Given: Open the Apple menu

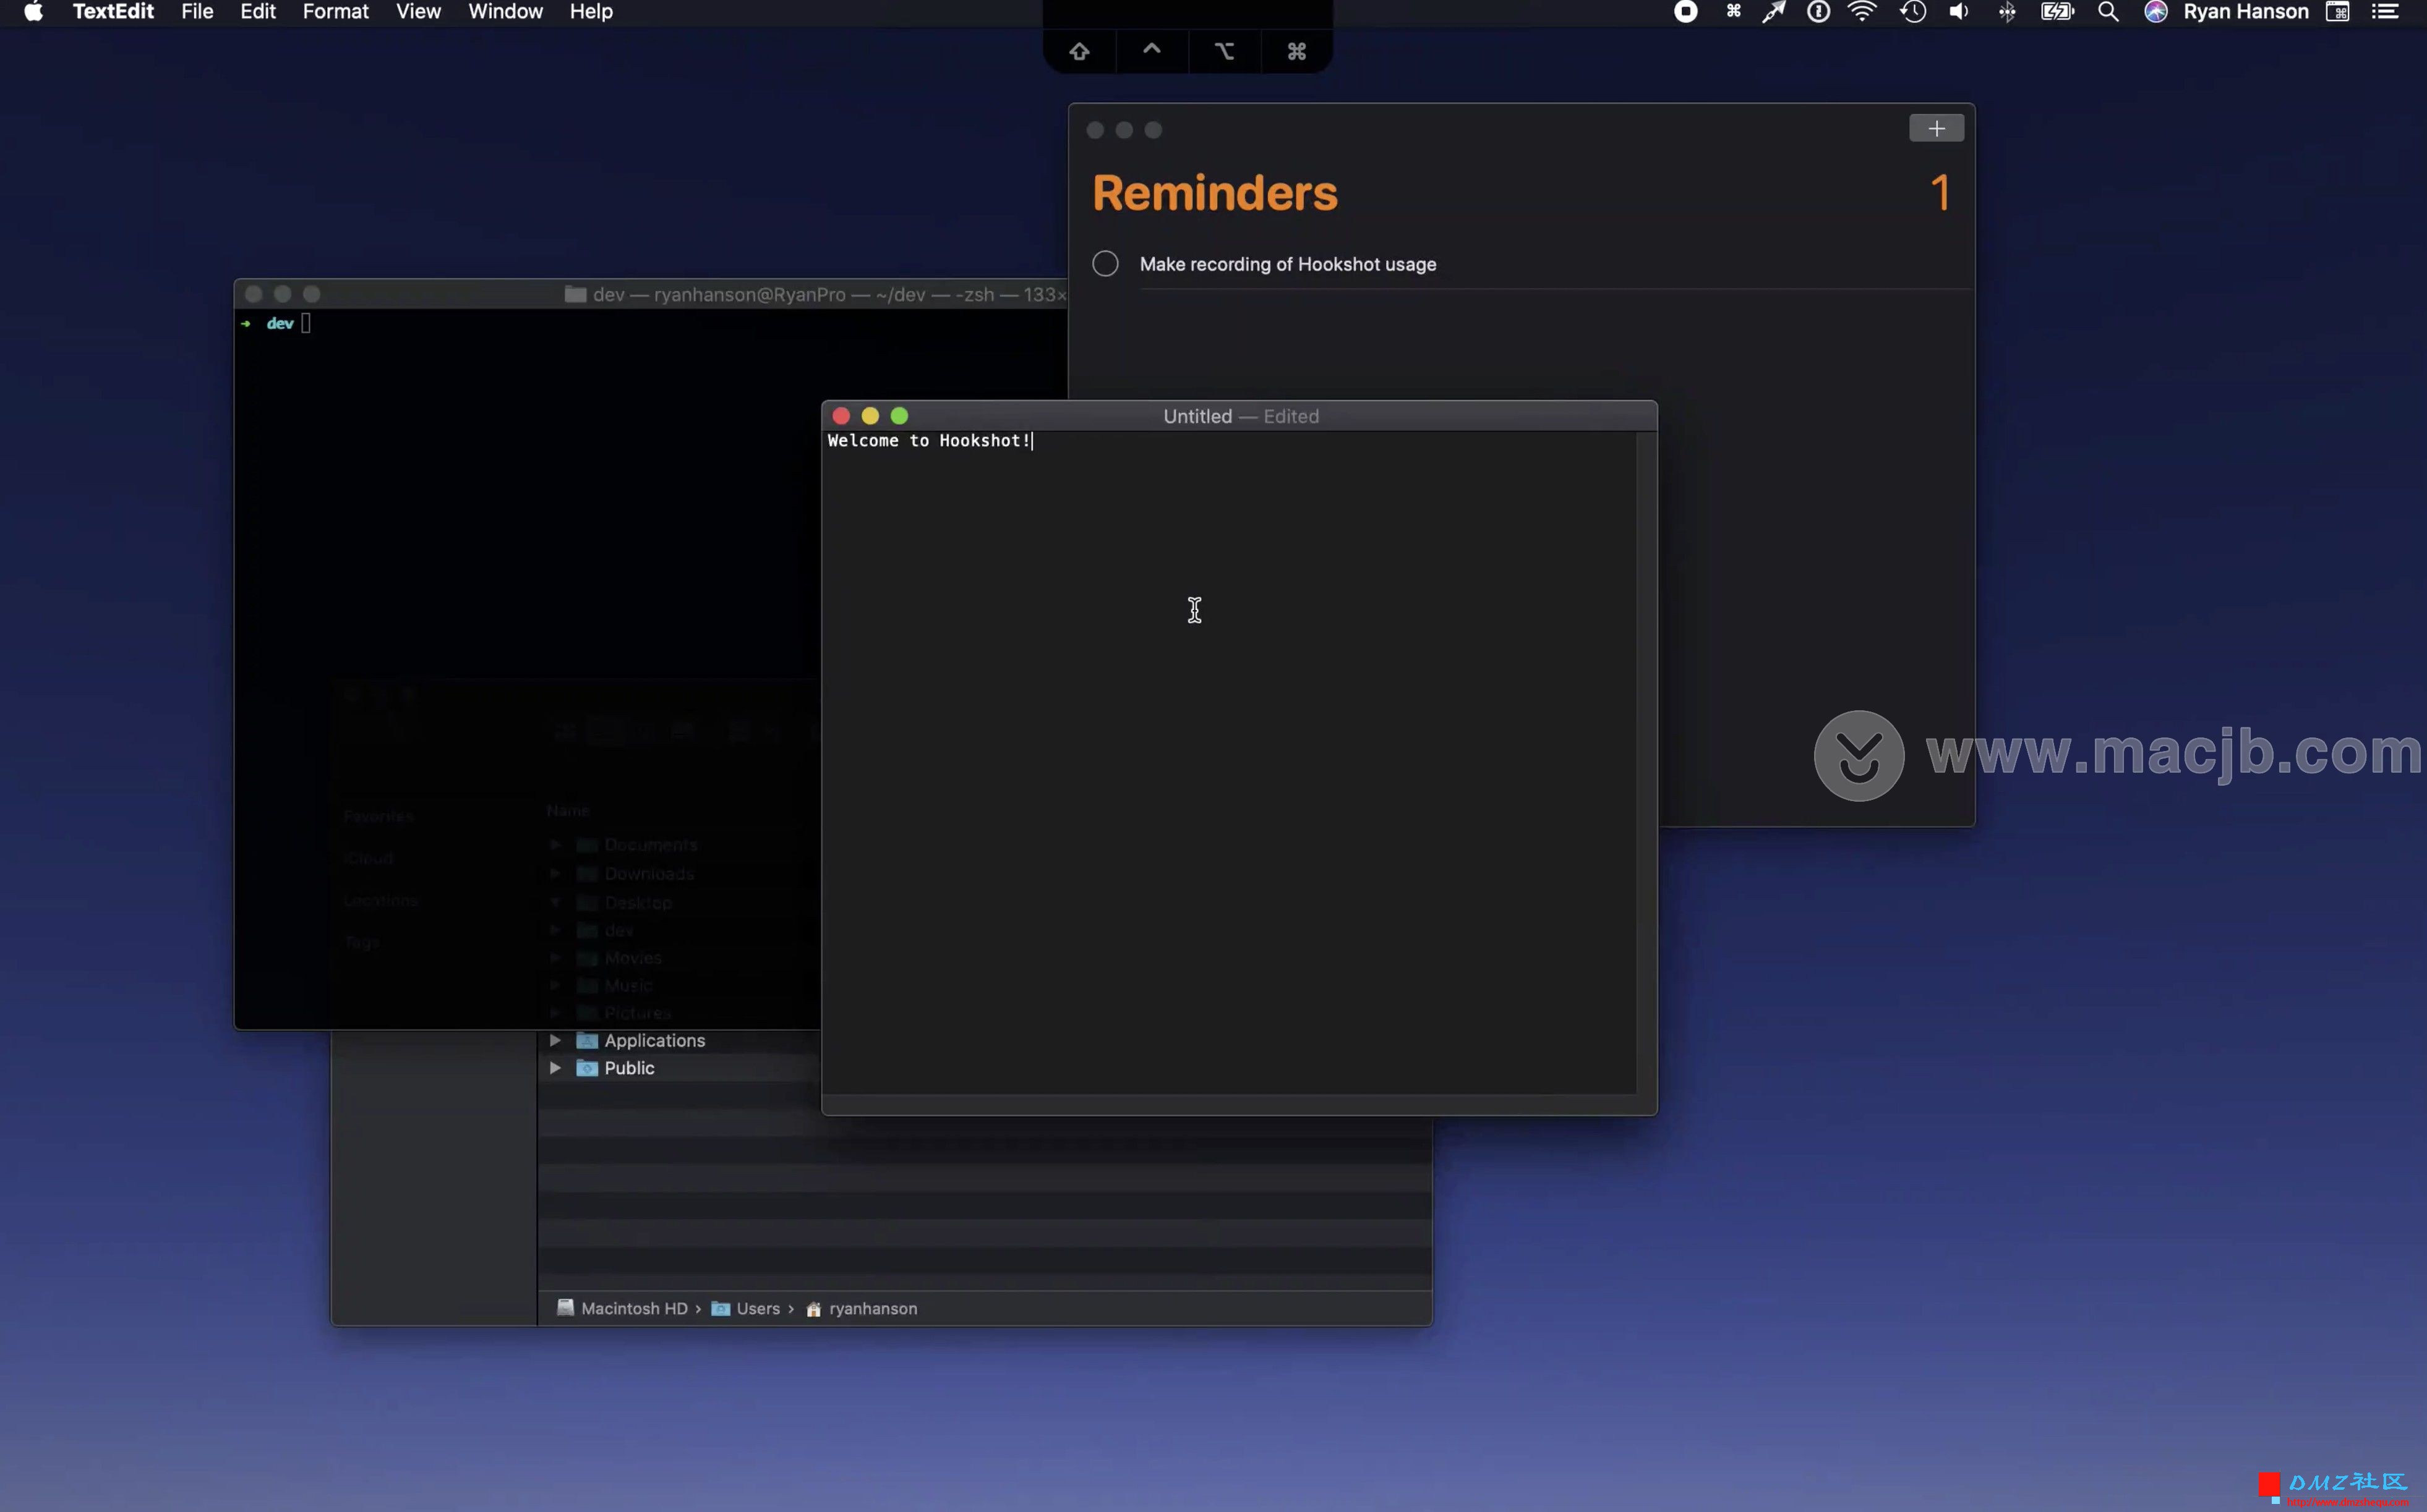Looking at the screenshot, I should [33, 12].
